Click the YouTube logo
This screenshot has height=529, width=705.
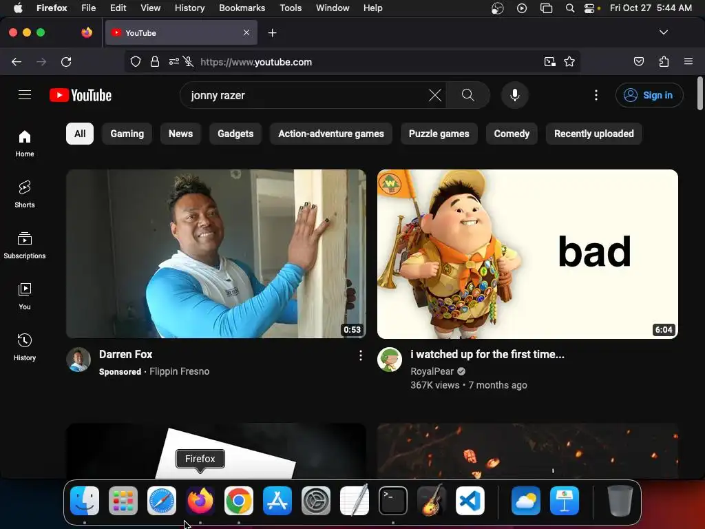pos(81,95)
